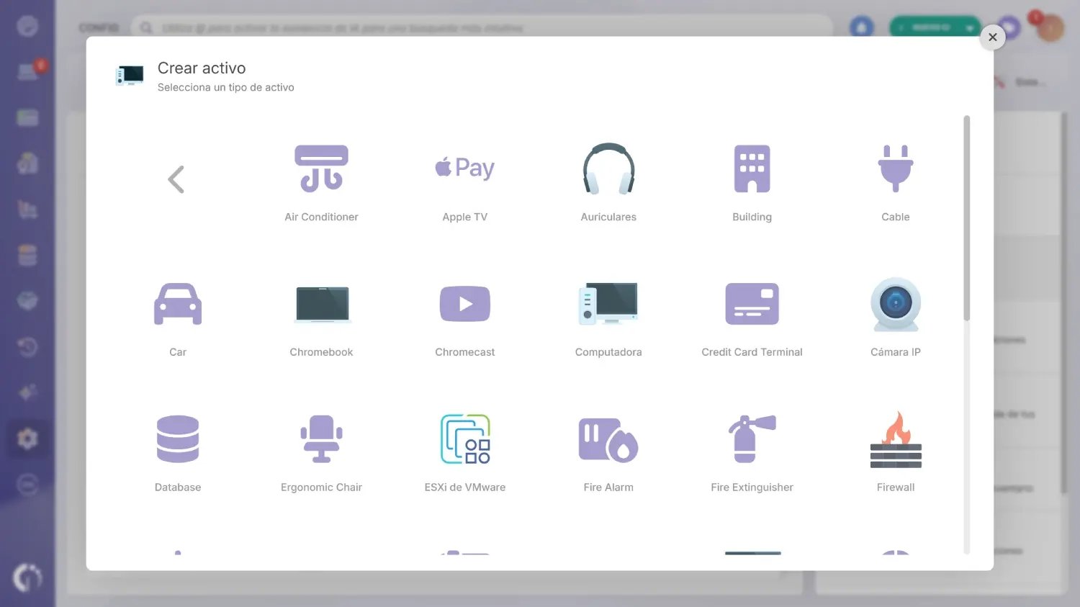Select the Air Conditioner asset type icon

click(321, 168)
